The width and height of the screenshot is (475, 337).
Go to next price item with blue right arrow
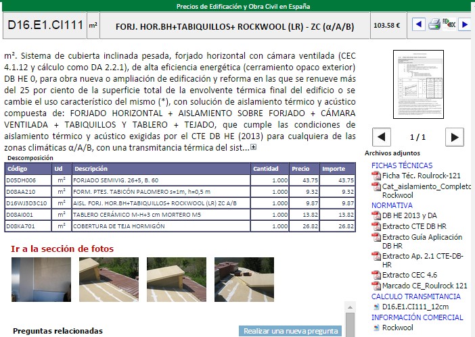(x=464, y=24)
